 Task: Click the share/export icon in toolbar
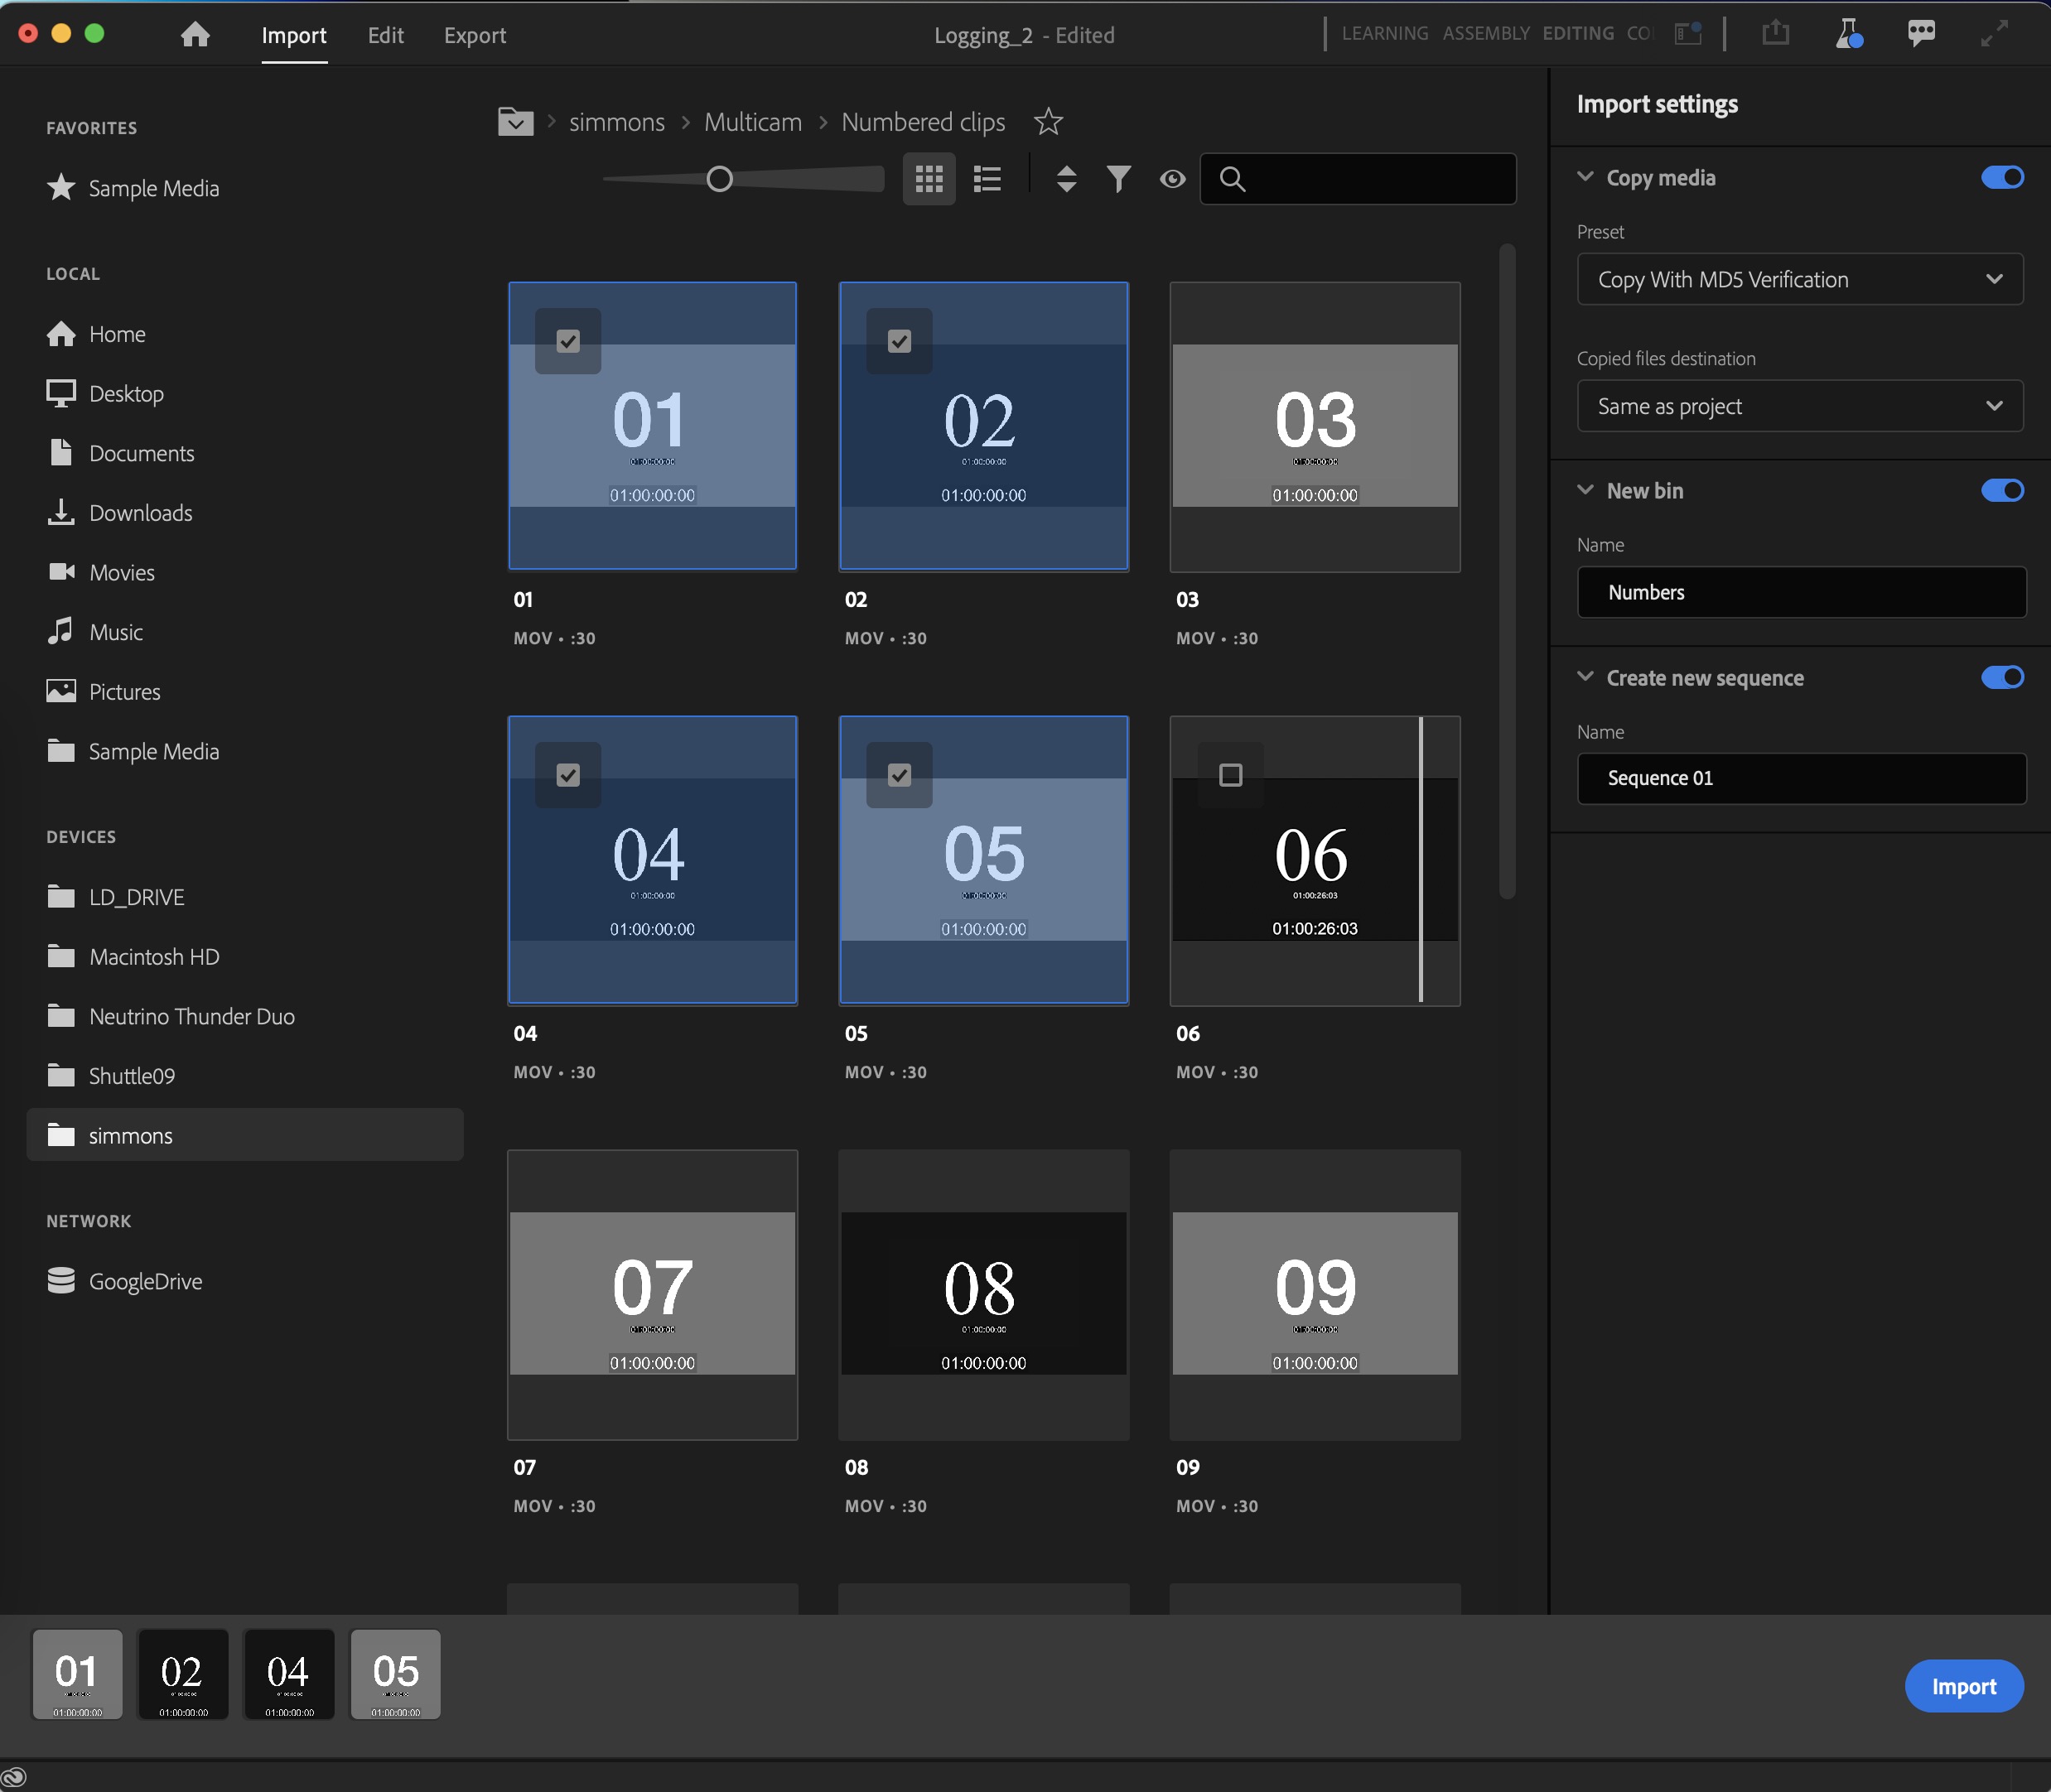[1775, 33]
